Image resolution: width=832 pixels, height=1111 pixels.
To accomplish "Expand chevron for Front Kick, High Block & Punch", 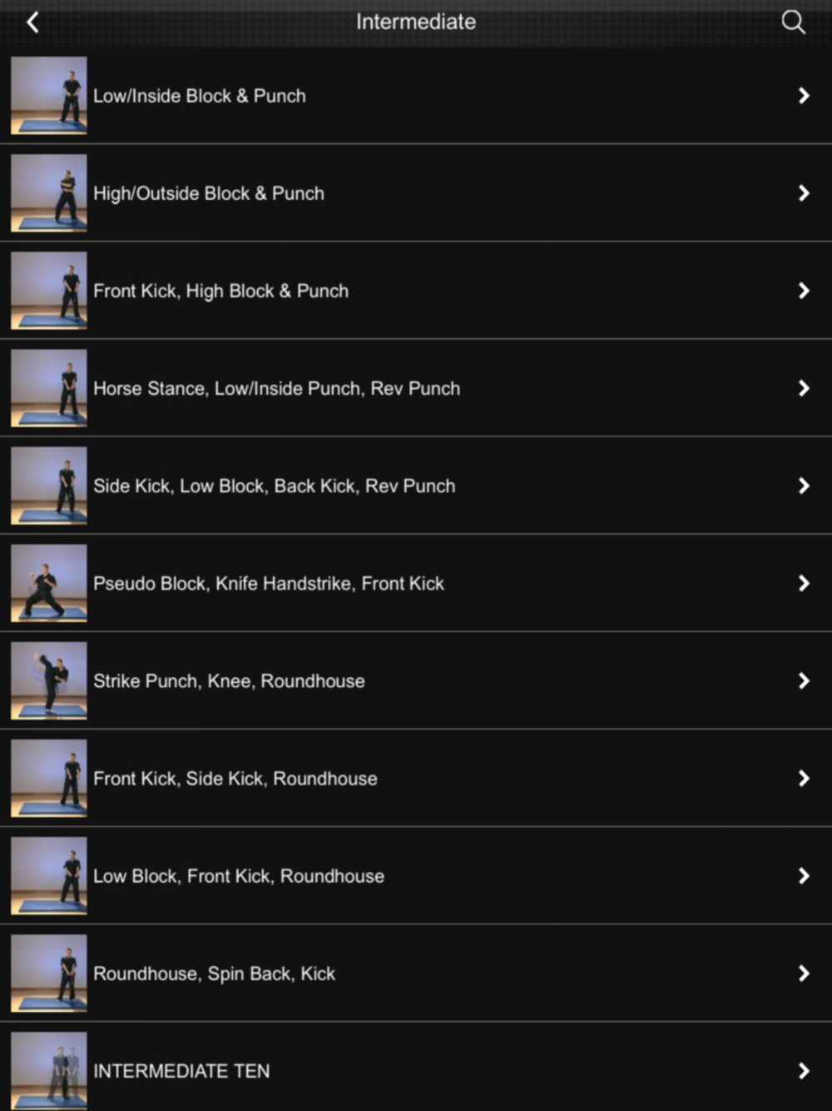I will point(804,291).
